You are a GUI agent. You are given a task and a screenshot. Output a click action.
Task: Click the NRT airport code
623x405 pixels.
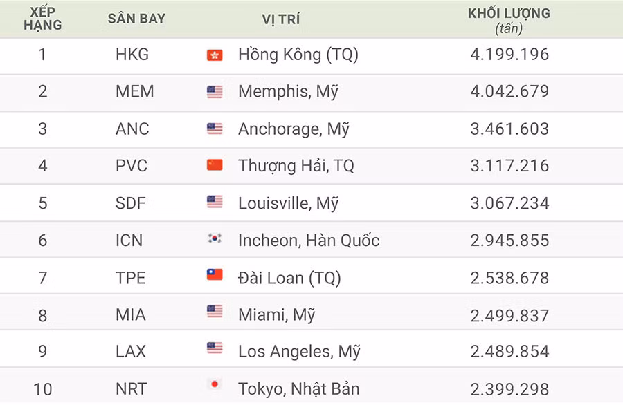[x=131, y=388]
